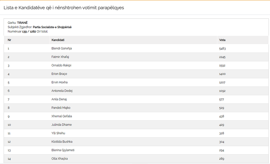Click Klotilda Bushka's name
The width and height of the screenshot is (270, 164).
click(62, 142)
